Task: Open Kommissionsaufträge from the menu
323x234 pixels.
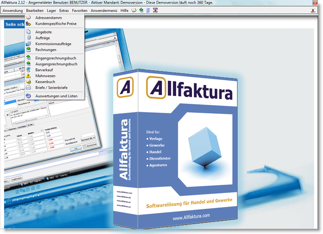Action: click(55, 44)
